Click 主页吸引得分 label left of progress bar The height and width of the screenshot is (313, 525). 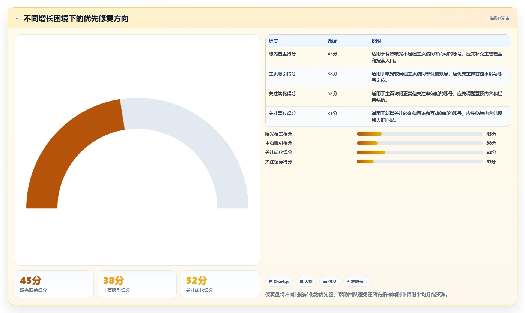(279, 143)
